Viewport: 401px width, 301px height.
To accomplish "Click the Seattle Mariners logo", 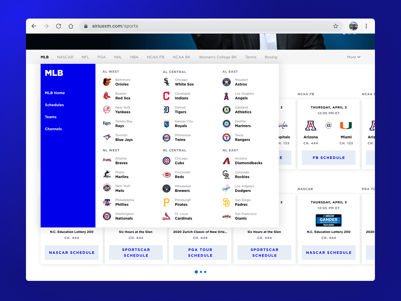I will (x=227, y=123).
